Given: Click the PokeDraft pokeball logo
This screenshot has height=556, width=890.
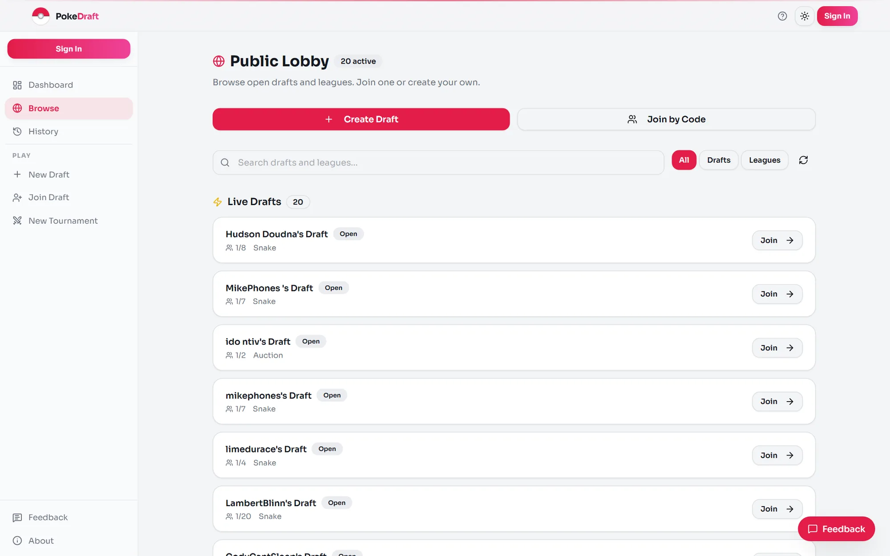Looking at the screenshot, I should [x=40, y=16].
